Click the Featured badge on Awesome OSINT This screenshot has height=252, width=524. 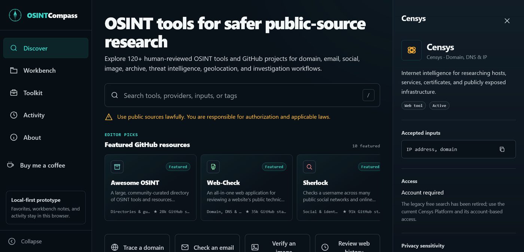point(178,167)
